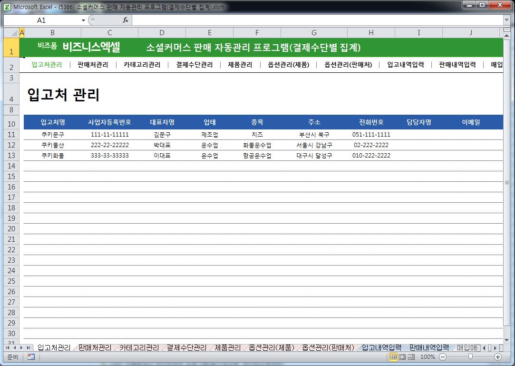Click the 비즈니스엑셀 logo in green banner
The width and height of the screenshot is (515, 366).
pyautogui.click(x=91, y=47)
